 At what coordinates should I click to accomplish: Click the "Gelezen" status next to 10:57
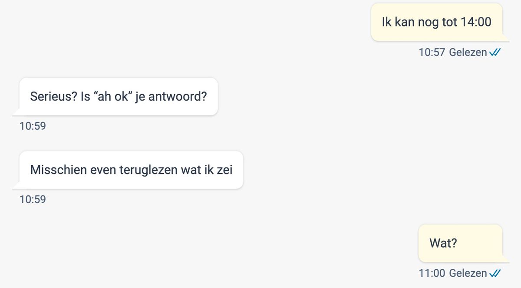468,52
